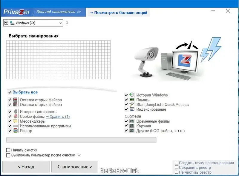
Task: Open the Хранить (1) cookies link
Action: point(58,116)
